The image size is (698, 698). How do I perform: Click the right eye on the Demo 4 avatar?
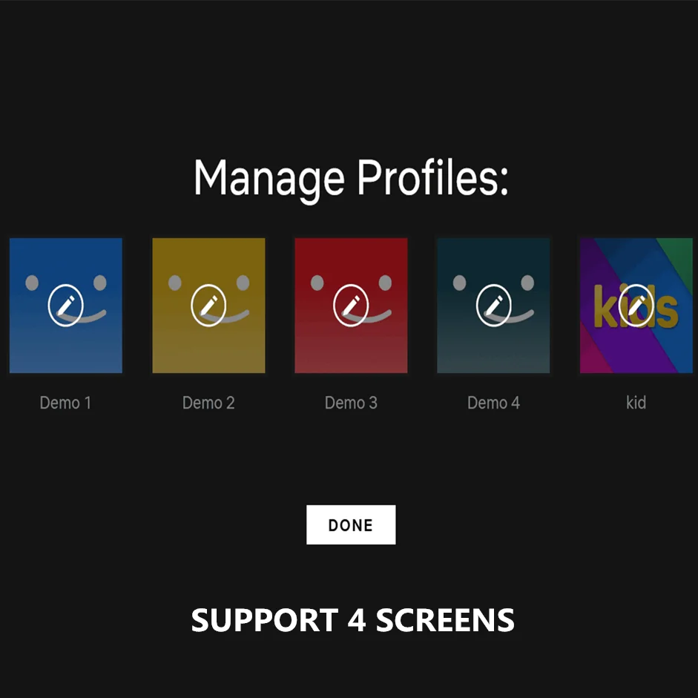(x=527, y=283)
